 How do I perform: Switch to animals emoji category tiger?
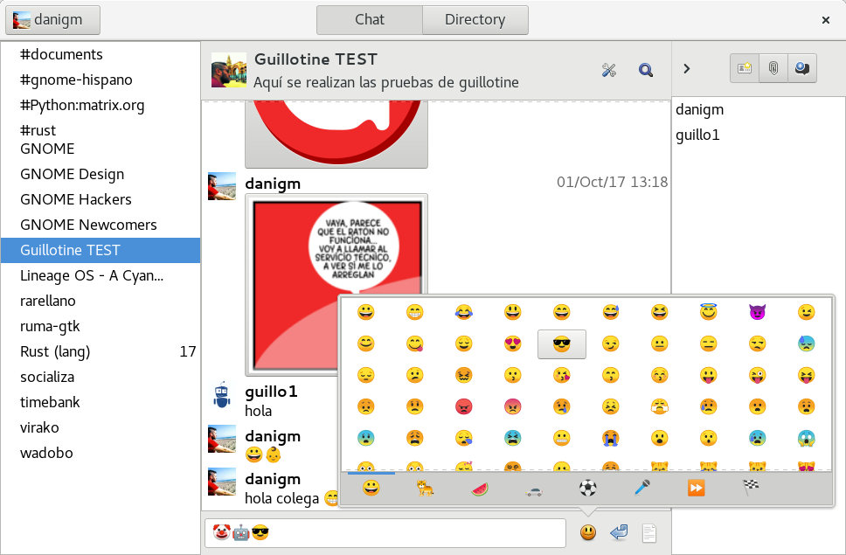pos(425,488)
